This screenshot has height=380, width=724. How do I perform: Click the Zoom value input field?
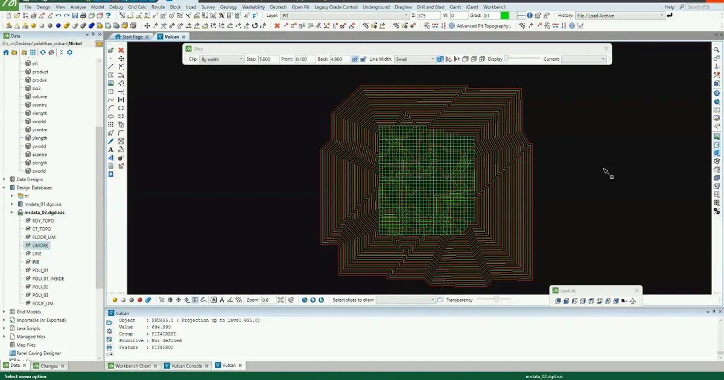pyautogui.click(x=268, y=300)
